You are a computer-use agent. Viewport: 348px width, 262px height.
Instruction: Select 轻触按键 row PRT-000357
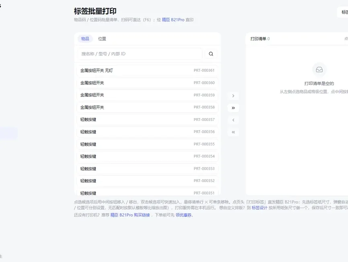click(147, 120)
